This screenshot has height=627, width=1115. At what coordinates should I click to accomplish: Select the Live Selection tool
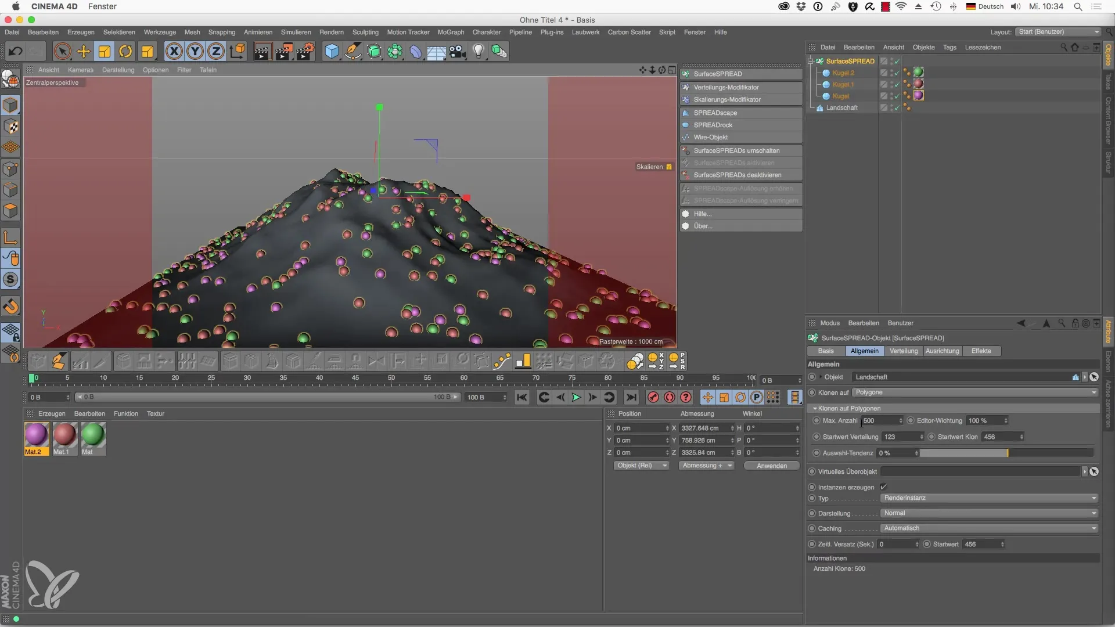pos(62,51)
